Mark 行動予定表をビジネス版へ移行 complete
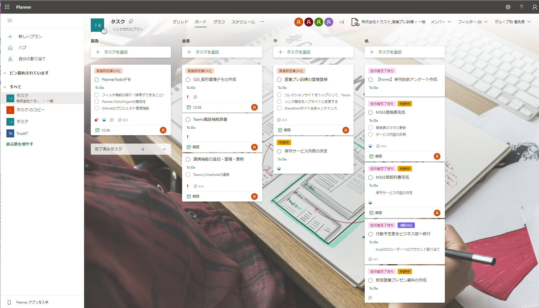Image resolution: width=539 pixels, height=308 pixels. (x=371, y=234)
